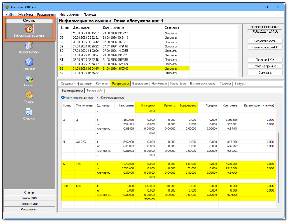Switch to the Колонки tab
Viewport: 288px width, 222px height.
click(x=102, y=84)
